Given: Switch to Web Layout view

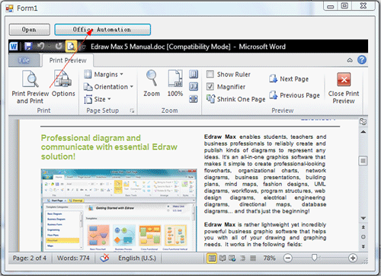Looking at the screenshot, I should [x=232, y=258].
